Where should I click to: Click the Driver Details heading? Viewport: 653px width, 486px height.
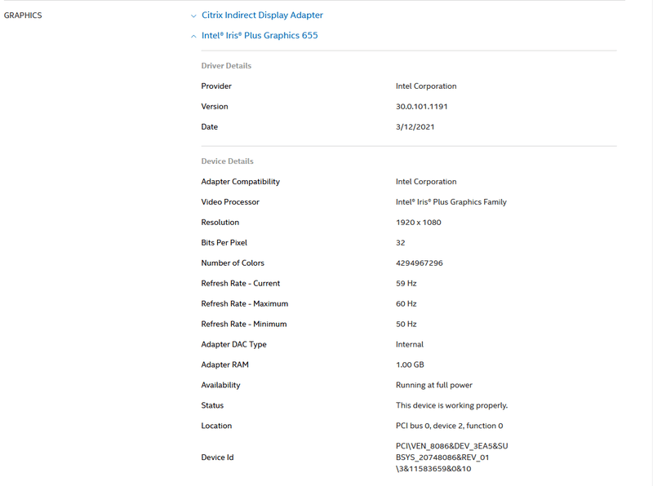point(226,66)
